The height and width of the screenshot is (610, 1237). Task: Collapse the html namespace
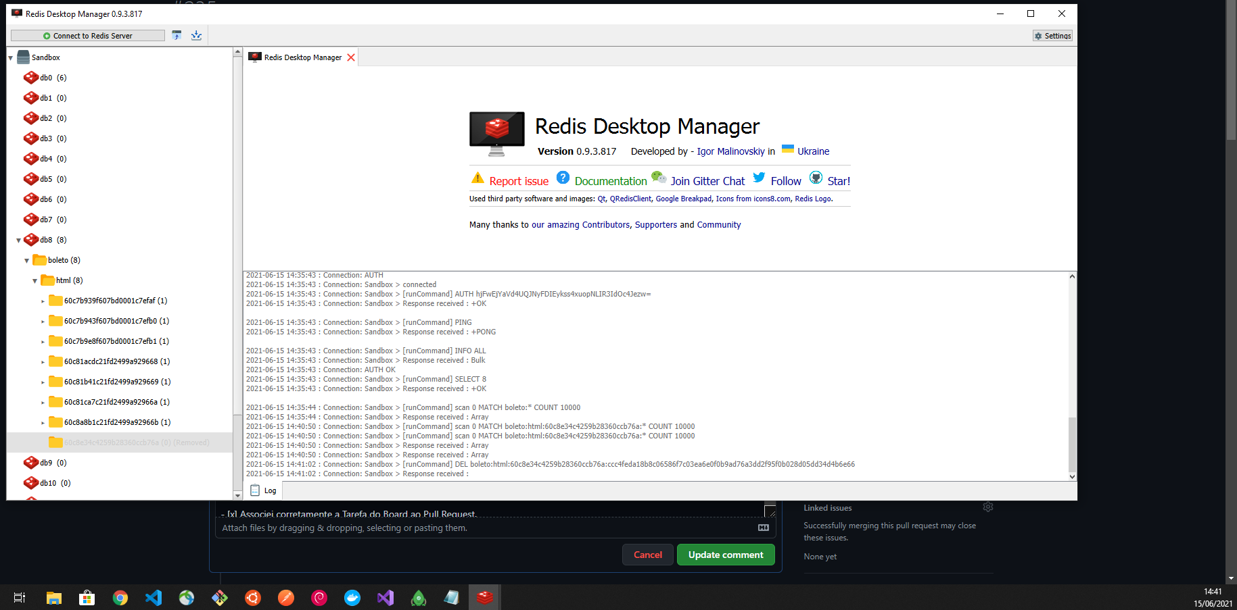coord(35,281)
